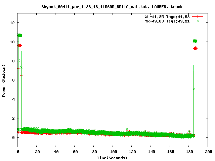
Task: Click red calibration cluster near 9.6 at start
Action: [x=20, y=46]
